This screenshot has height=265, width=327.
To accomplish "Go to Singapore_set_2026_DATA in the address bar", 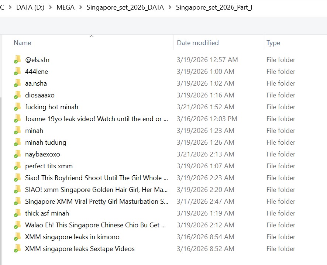I will click(x=125, y=7).
